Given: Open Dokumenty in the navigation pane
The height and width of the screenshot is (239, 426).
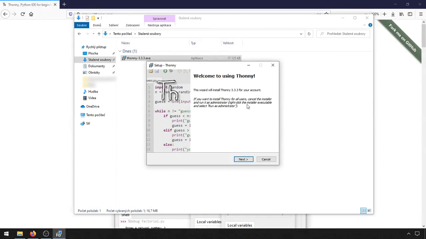Looking at the screenshot, I should (97, 66).
